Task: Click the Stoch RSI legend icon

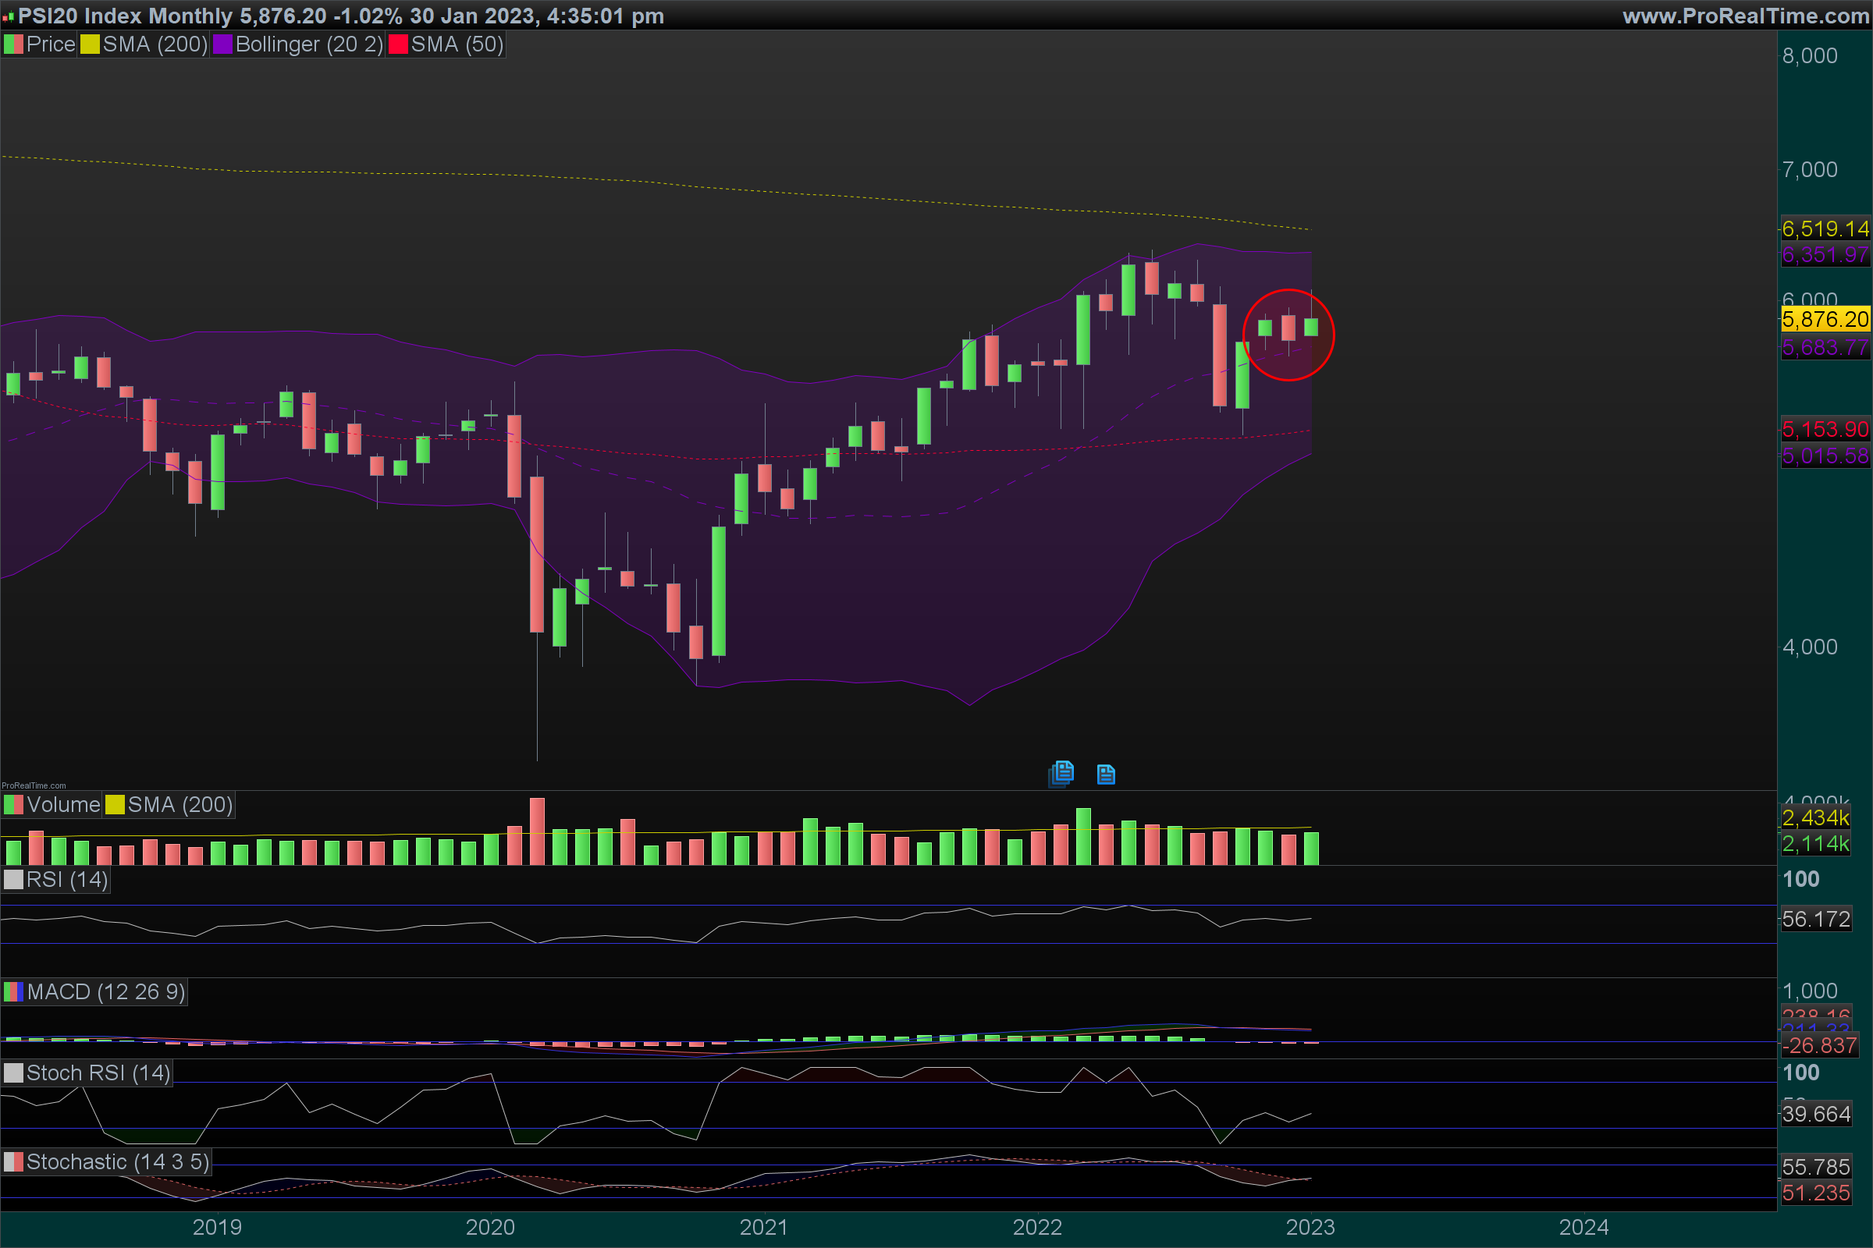Action: click(x=13, y=1073)
